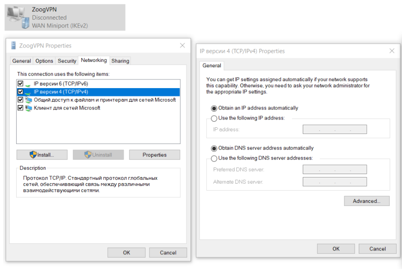Image resolution: width=402 pixels, height=270 pixels.
Task: Toggle the IP версии 4 (TCP/IPv4) checkbox
Action: pos(20,92)
